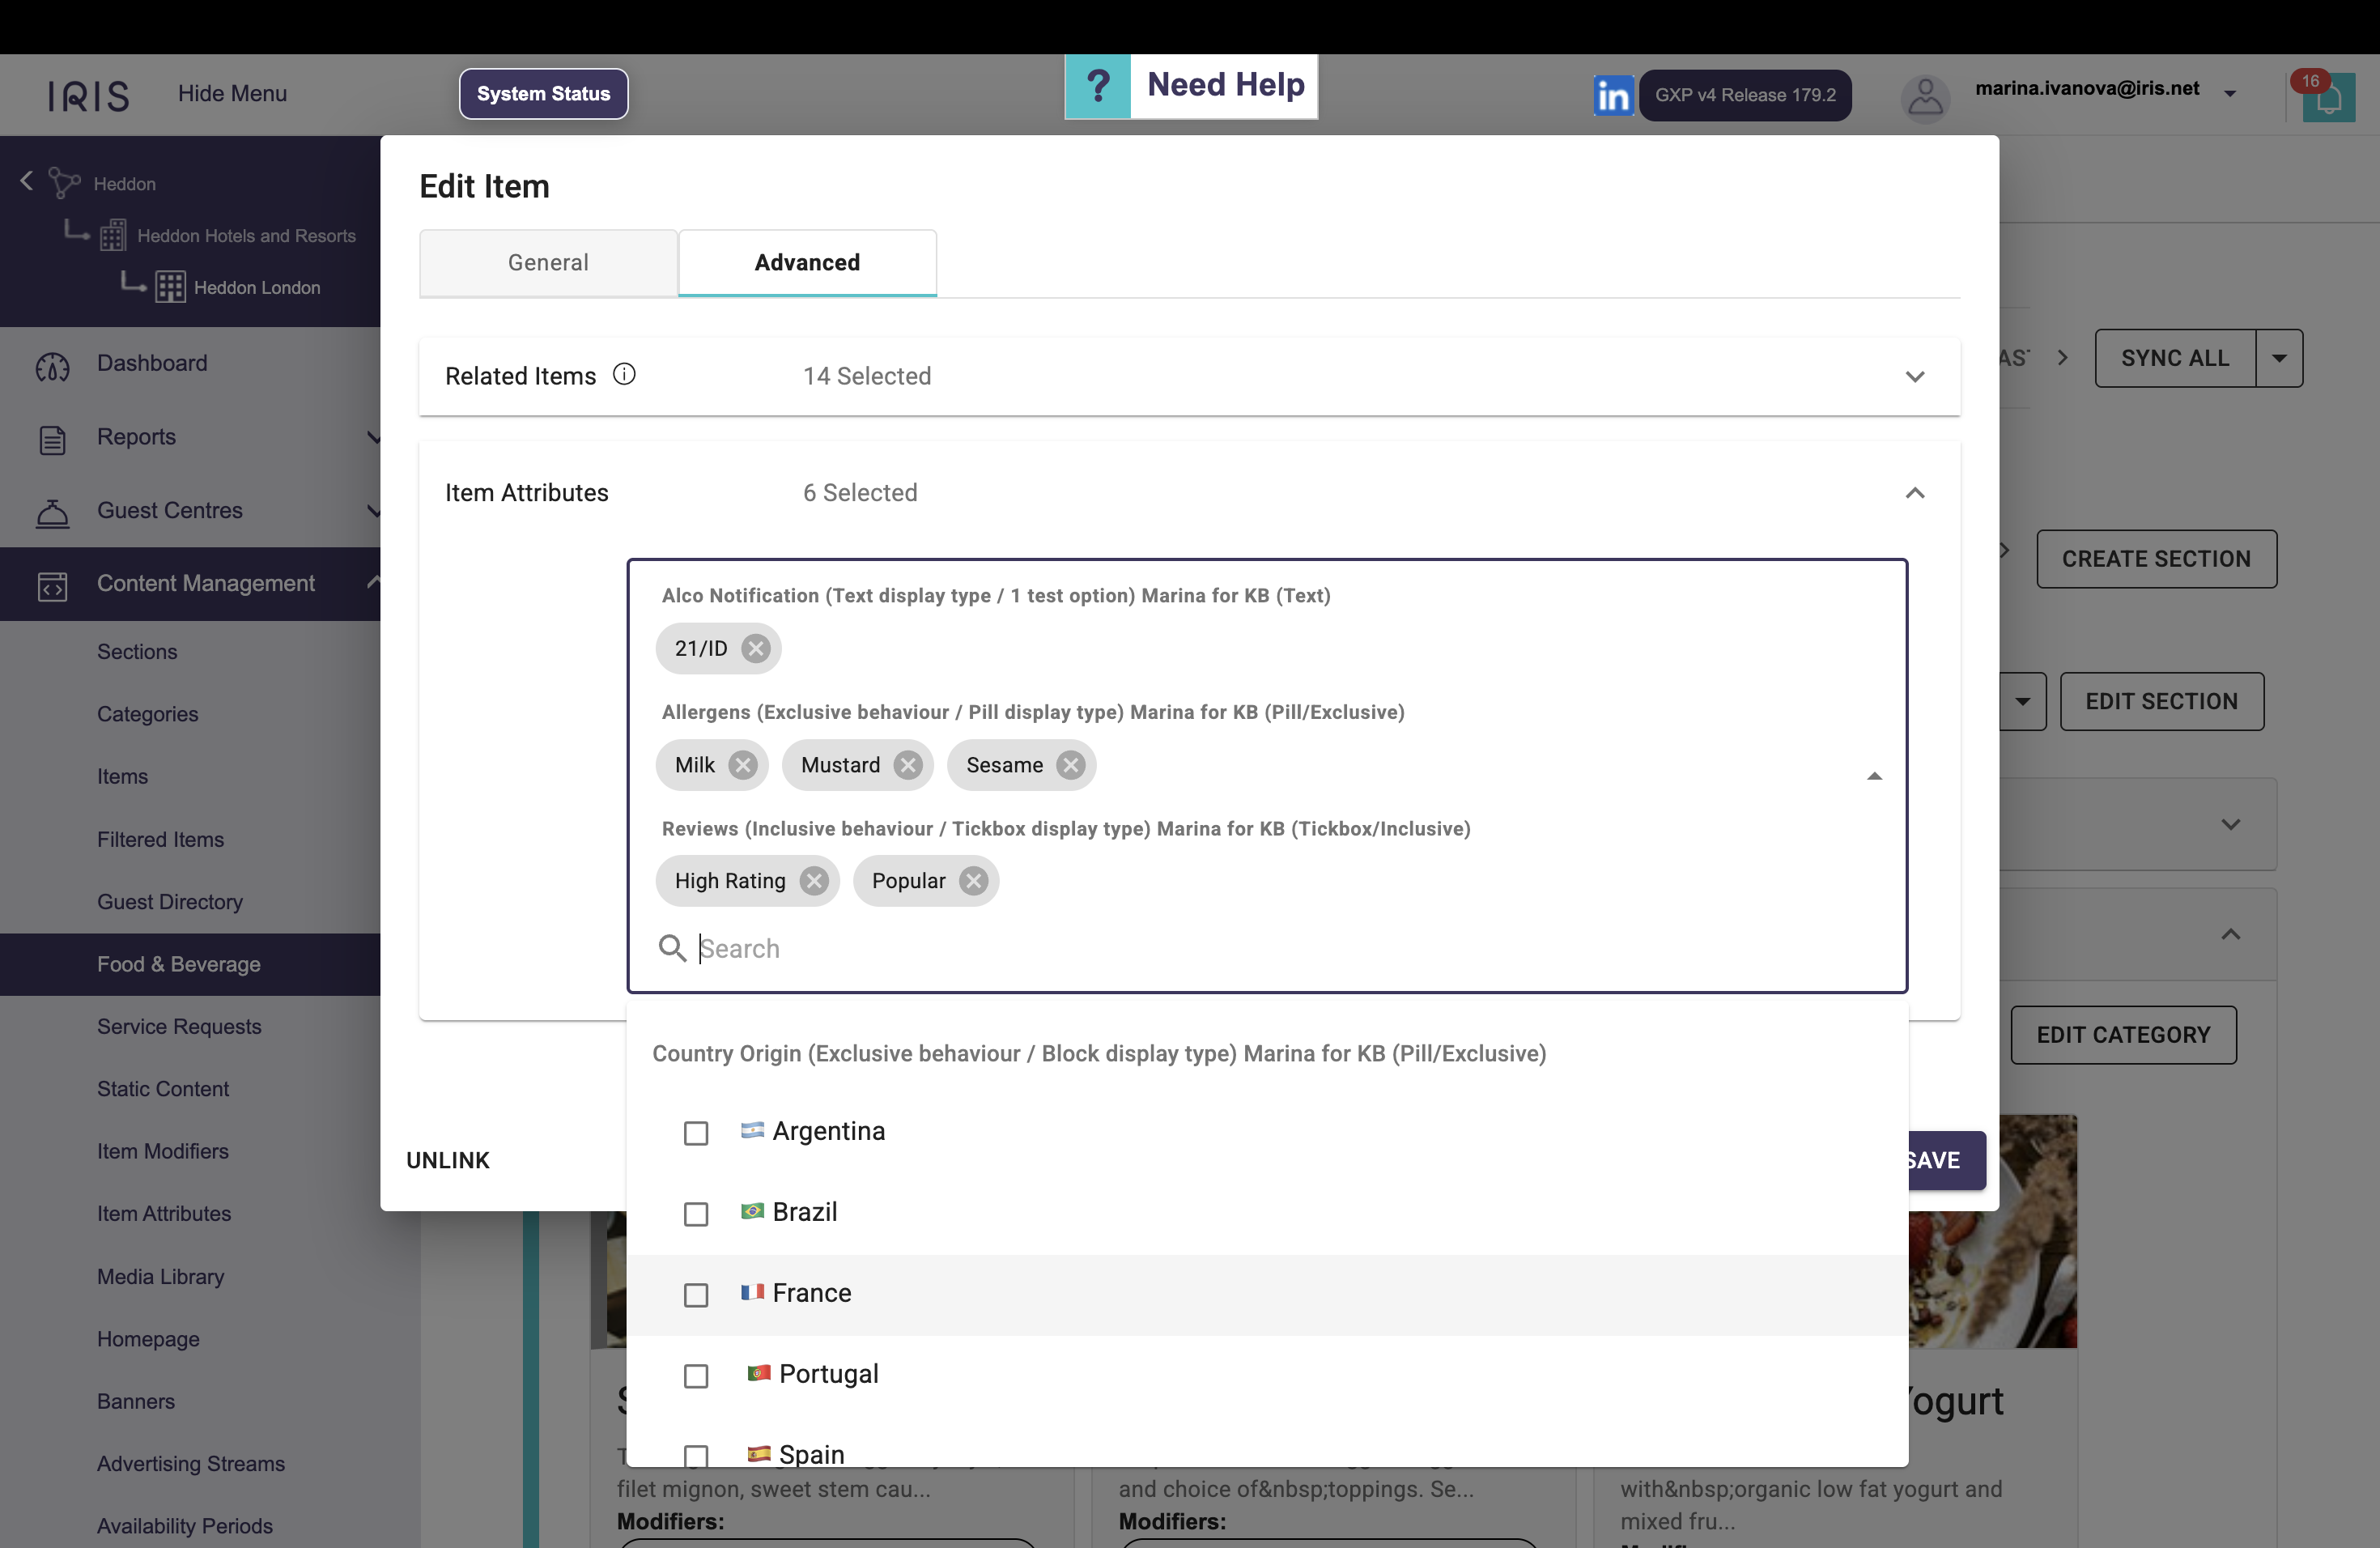The width and height of the screenshot is (2380, 1548).
Task: Click the search magnifier icon
Action: click(x=672, y=948)
